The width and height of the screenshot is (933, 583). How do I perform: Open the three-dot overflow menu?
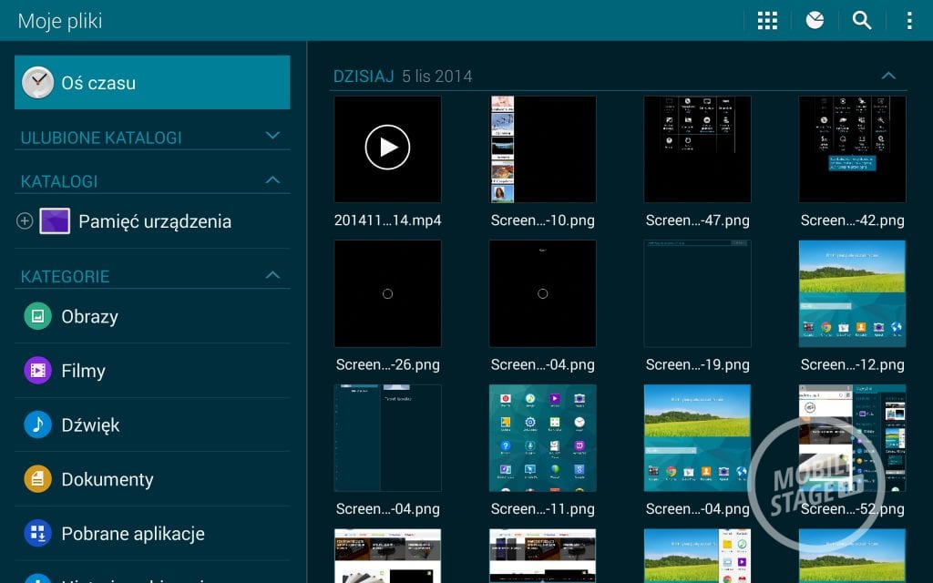[x=909, y=20]
